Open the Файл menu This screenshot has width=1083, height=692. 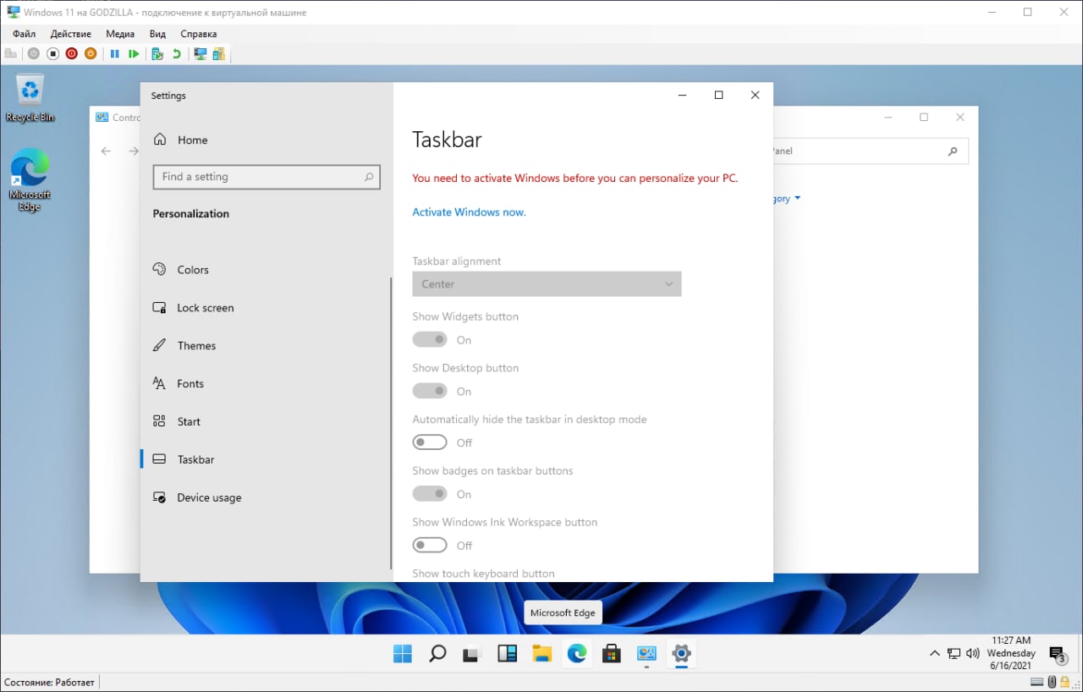[24, 34]
